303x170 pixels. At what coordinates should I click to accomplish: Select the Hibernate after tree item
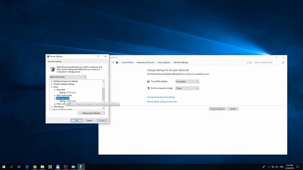coord(62,98)
